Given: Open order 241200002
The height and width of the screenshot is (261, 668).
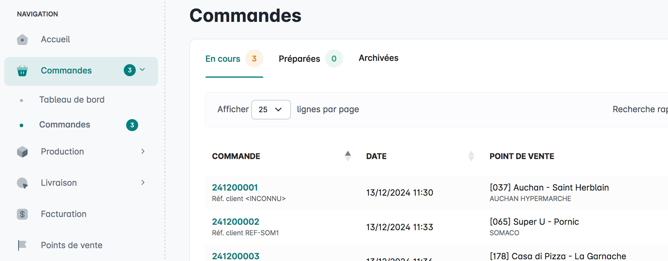Looking at the screenshot, I should pyautogui.click(x=235, y=222).
